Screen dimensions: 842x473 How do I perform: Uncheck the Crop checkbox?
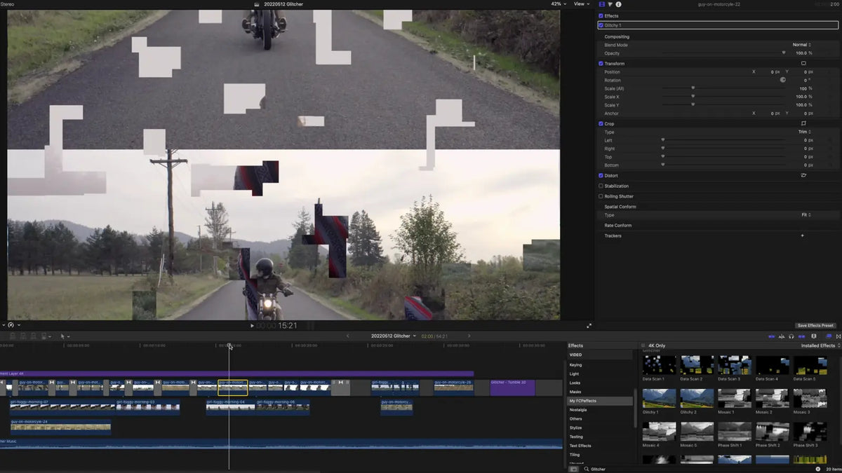(x=601, y=123)
